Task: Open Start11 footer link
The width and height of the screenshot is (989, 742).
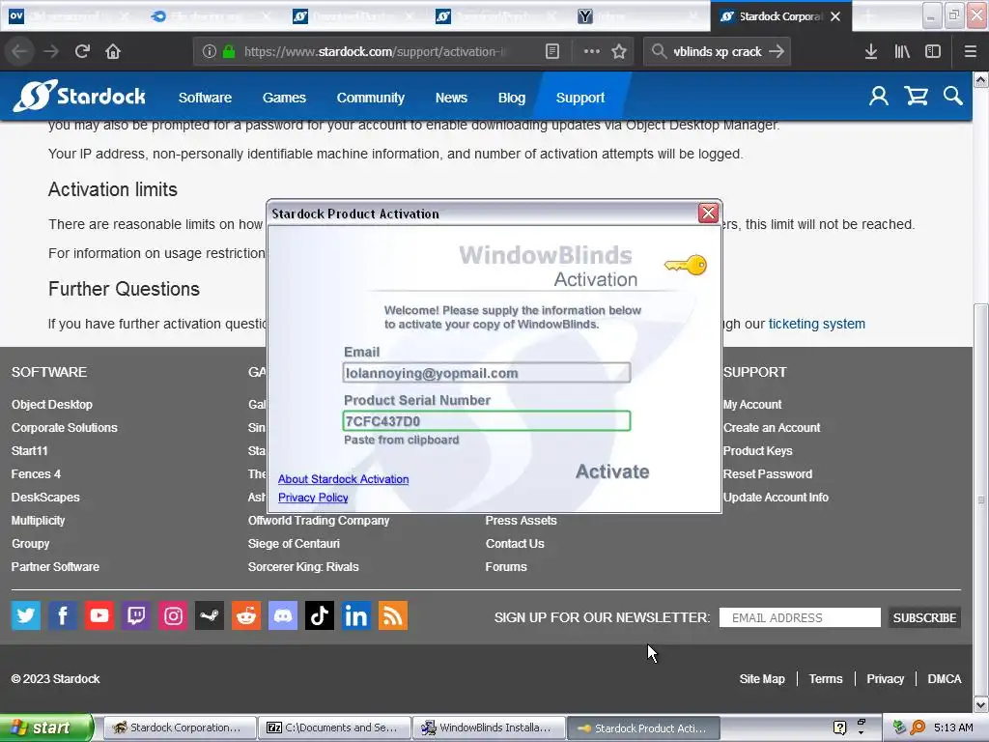Action: pyautogui.click(x=29, y=450)
